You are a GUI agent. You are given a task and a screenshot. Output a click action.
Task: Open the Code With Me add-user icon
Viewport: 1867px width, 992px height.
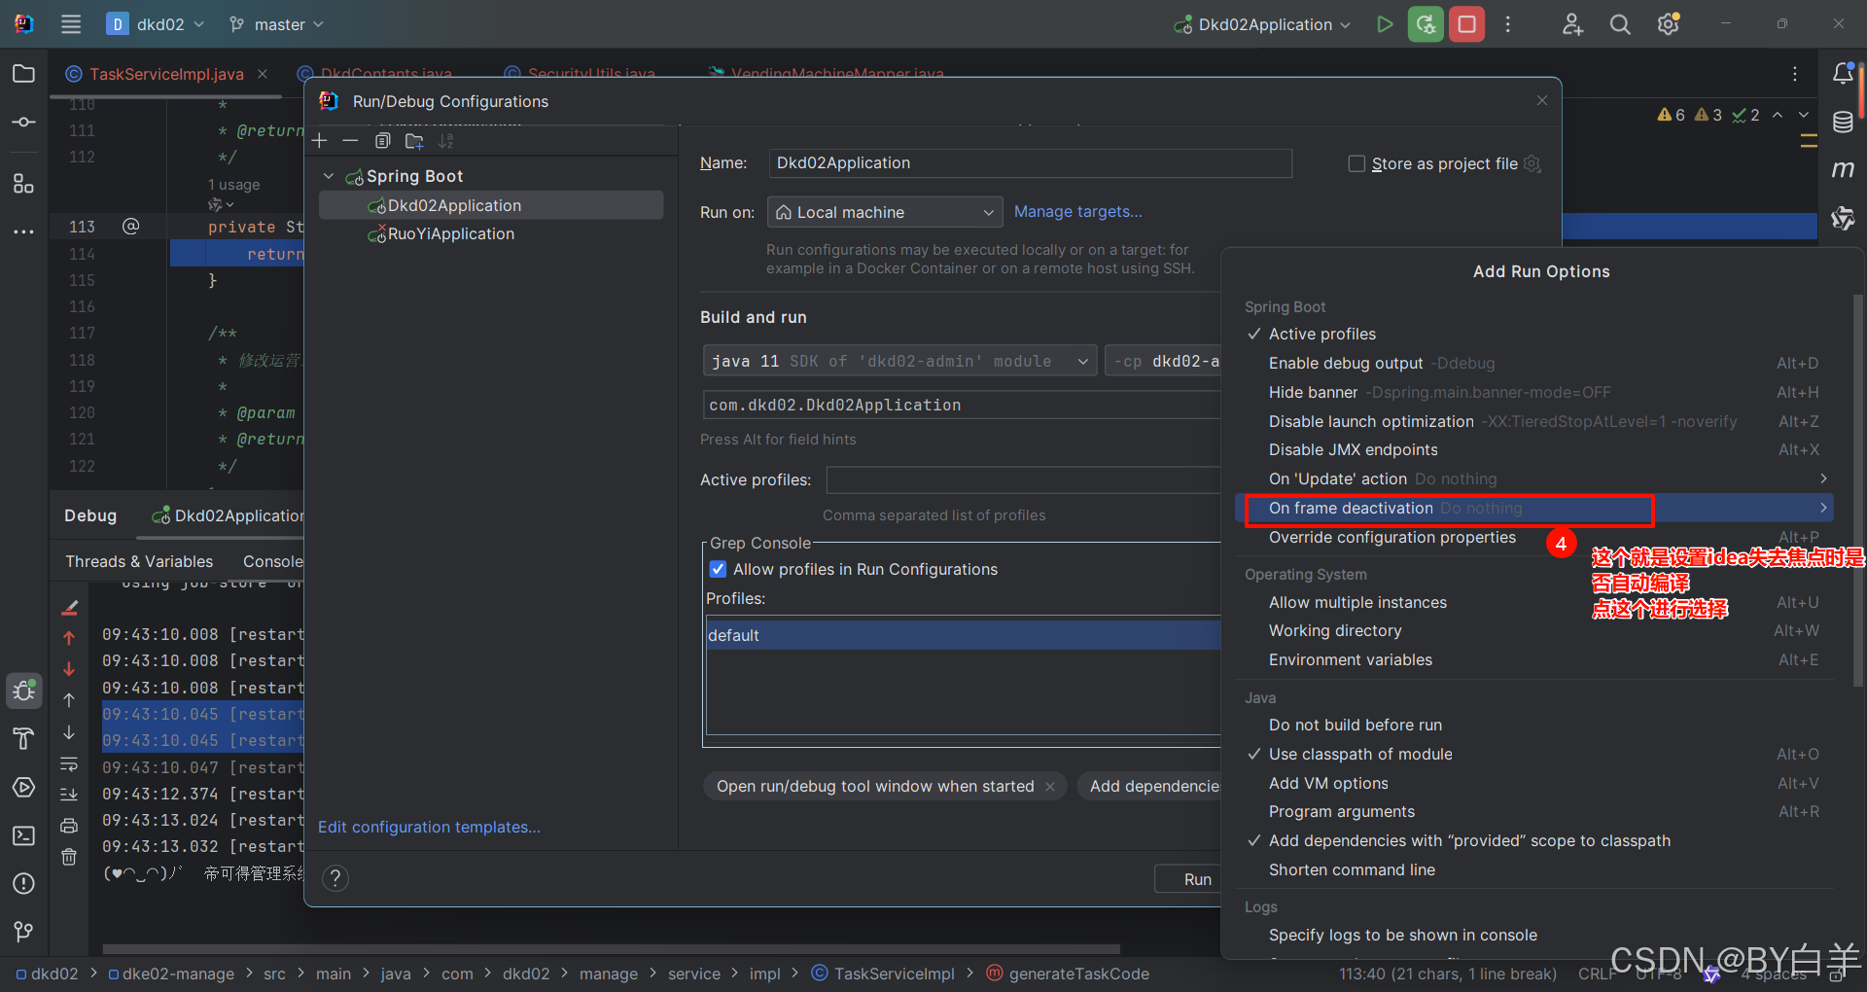click(1572, 24)
